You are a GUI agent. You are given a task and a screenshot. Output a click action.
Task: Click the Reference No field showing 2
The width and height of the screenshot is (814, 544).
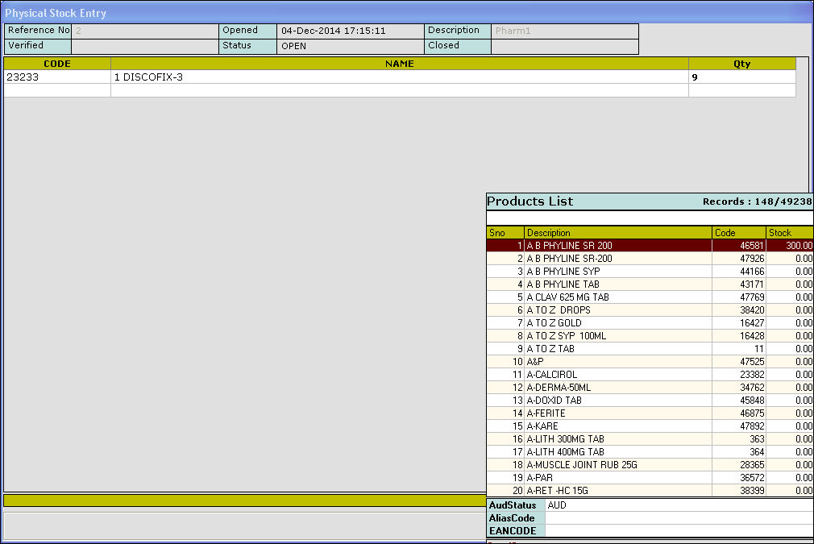coord(145,31)
